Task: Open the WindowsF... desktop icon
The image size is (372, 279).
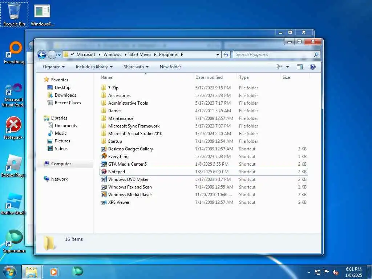Action: click(42, 15)
